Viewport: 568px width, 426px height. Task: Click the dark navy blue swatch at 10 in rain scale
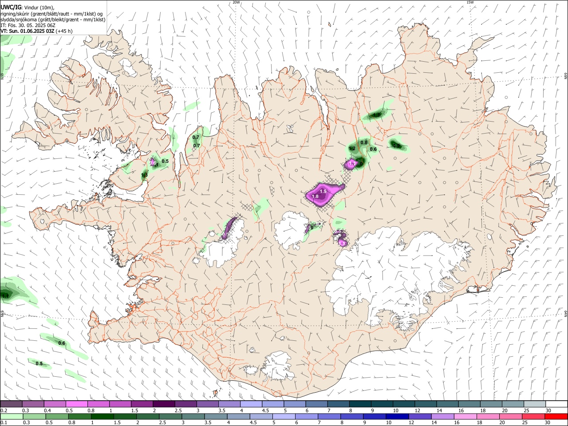point(396,416)
